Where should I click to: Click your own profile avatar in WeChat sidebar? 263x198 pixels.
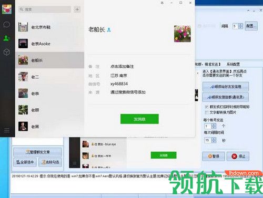point(7,9)
